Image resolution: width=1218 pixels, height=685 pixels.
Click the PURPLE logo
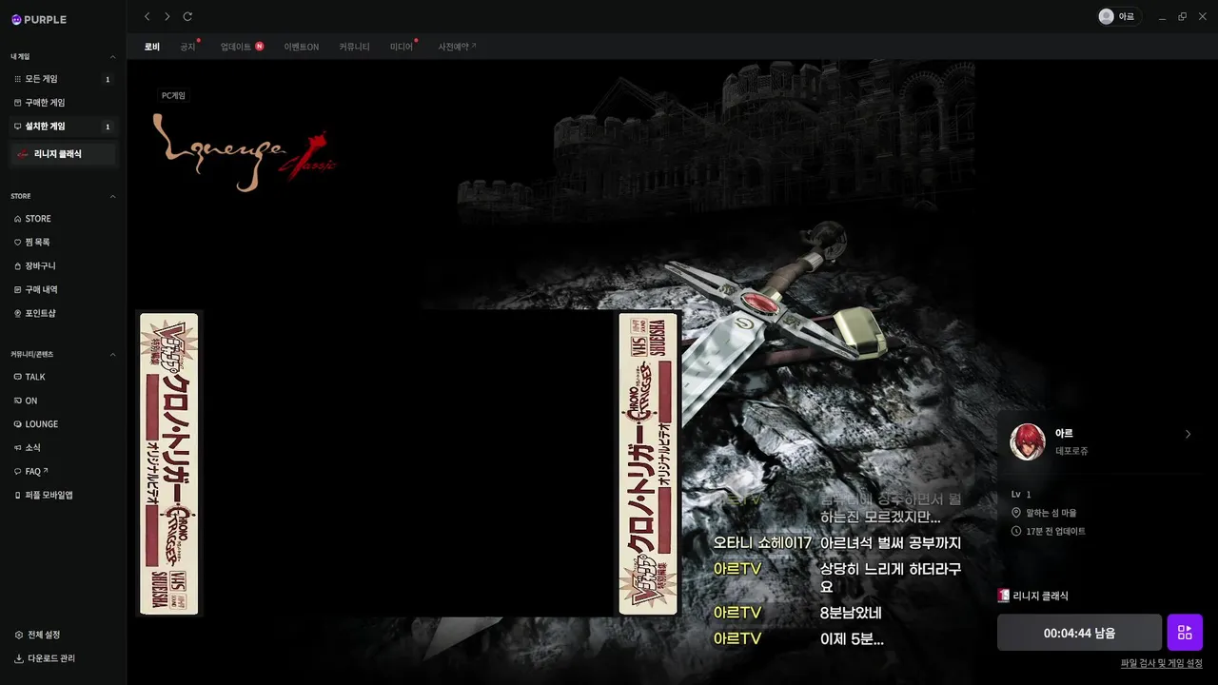(39, 19)
